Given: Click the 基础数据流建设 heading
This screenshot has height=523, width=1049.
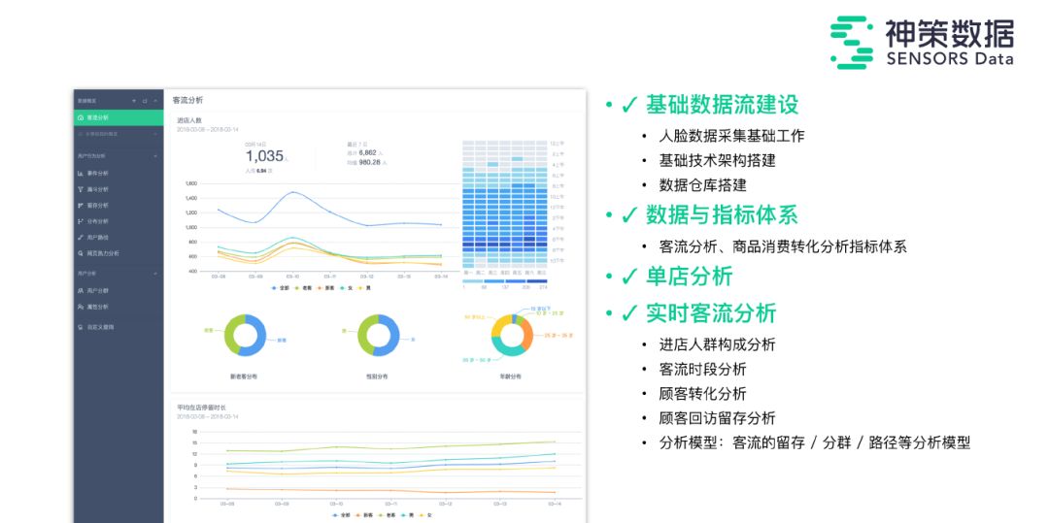Looking at the screenshot, I should pyautogui.click(x=722, y=104).
